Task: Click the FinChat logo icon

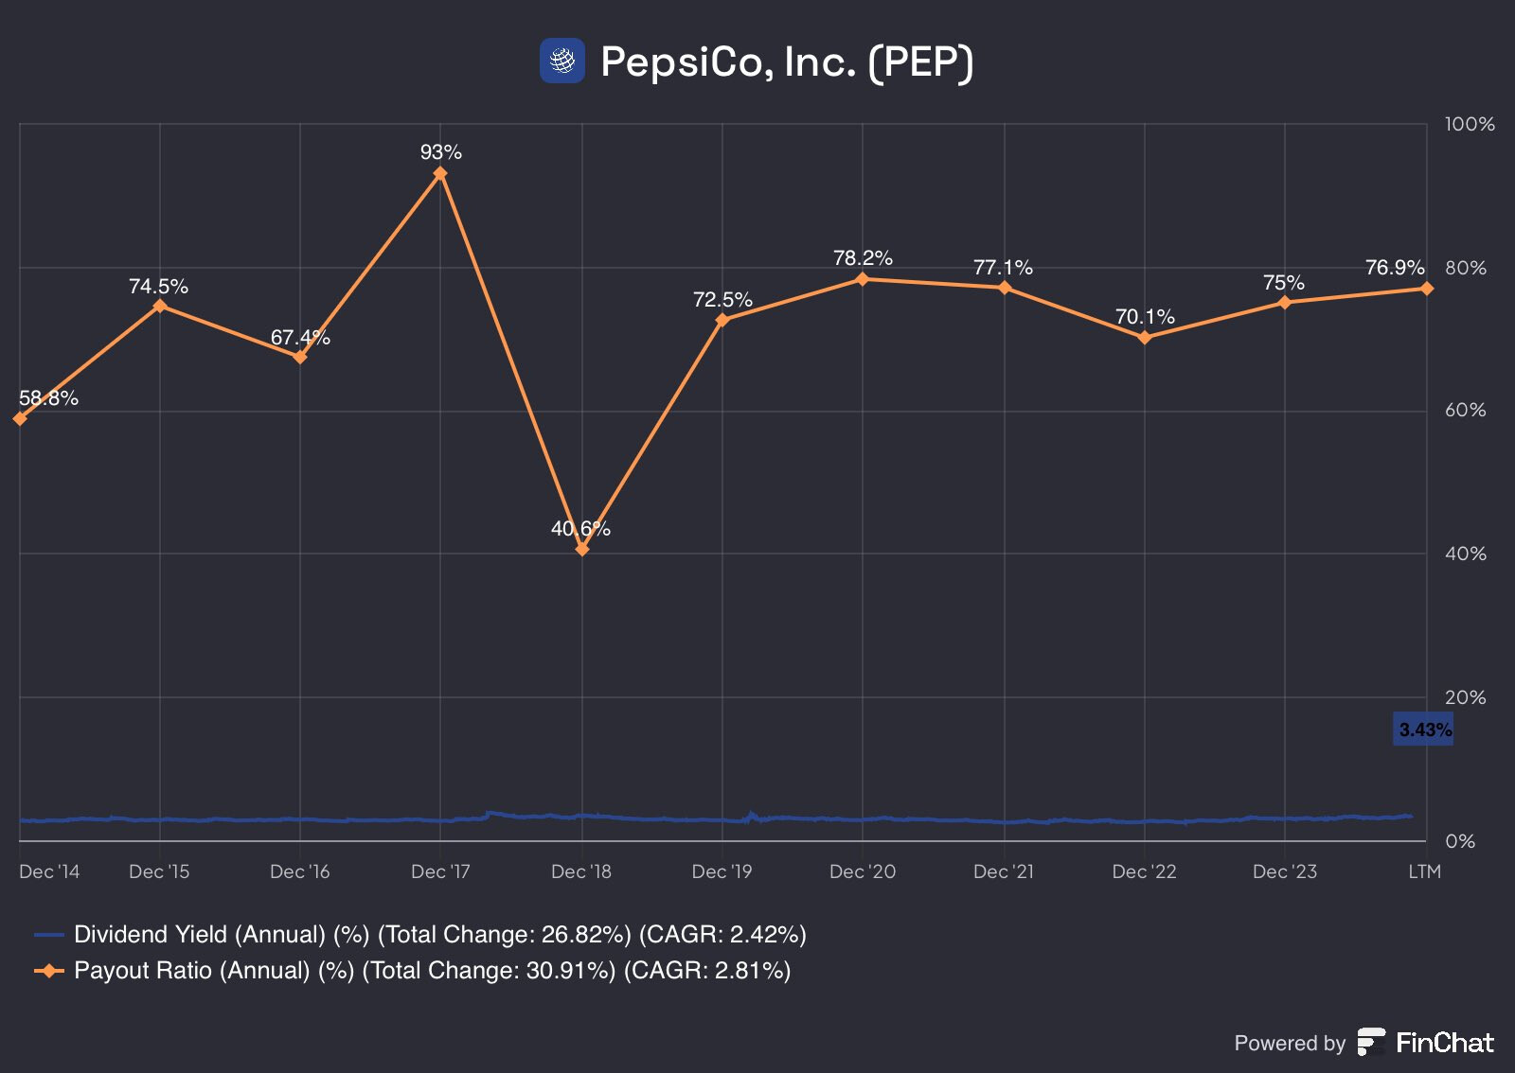Action: (1371, 1042)
